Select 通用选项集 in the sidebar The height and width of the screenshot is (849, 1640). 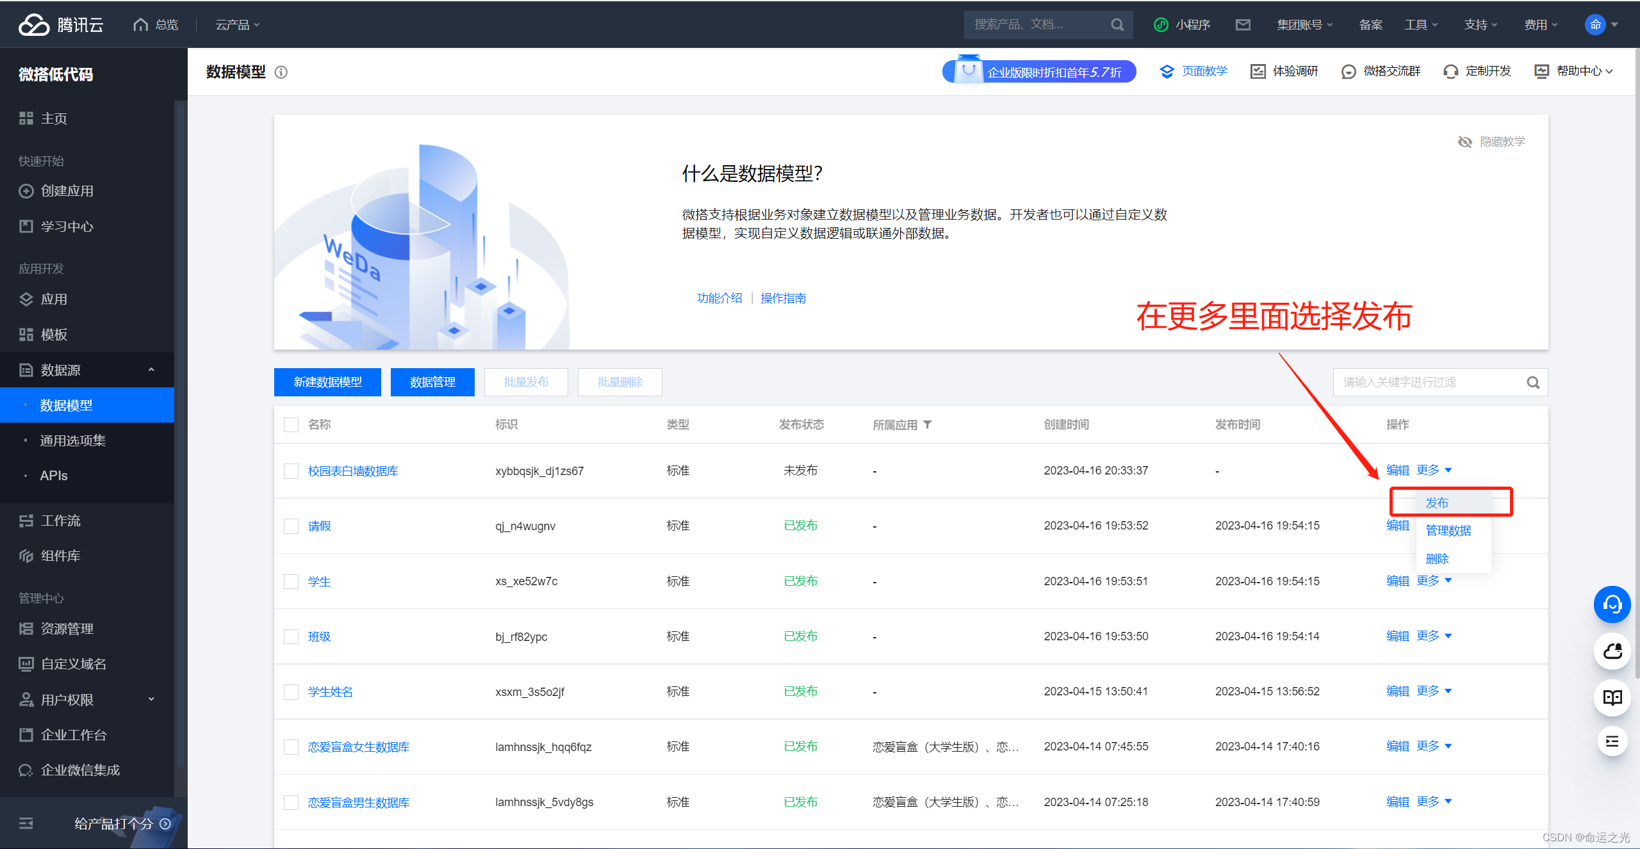coord(73,441)
